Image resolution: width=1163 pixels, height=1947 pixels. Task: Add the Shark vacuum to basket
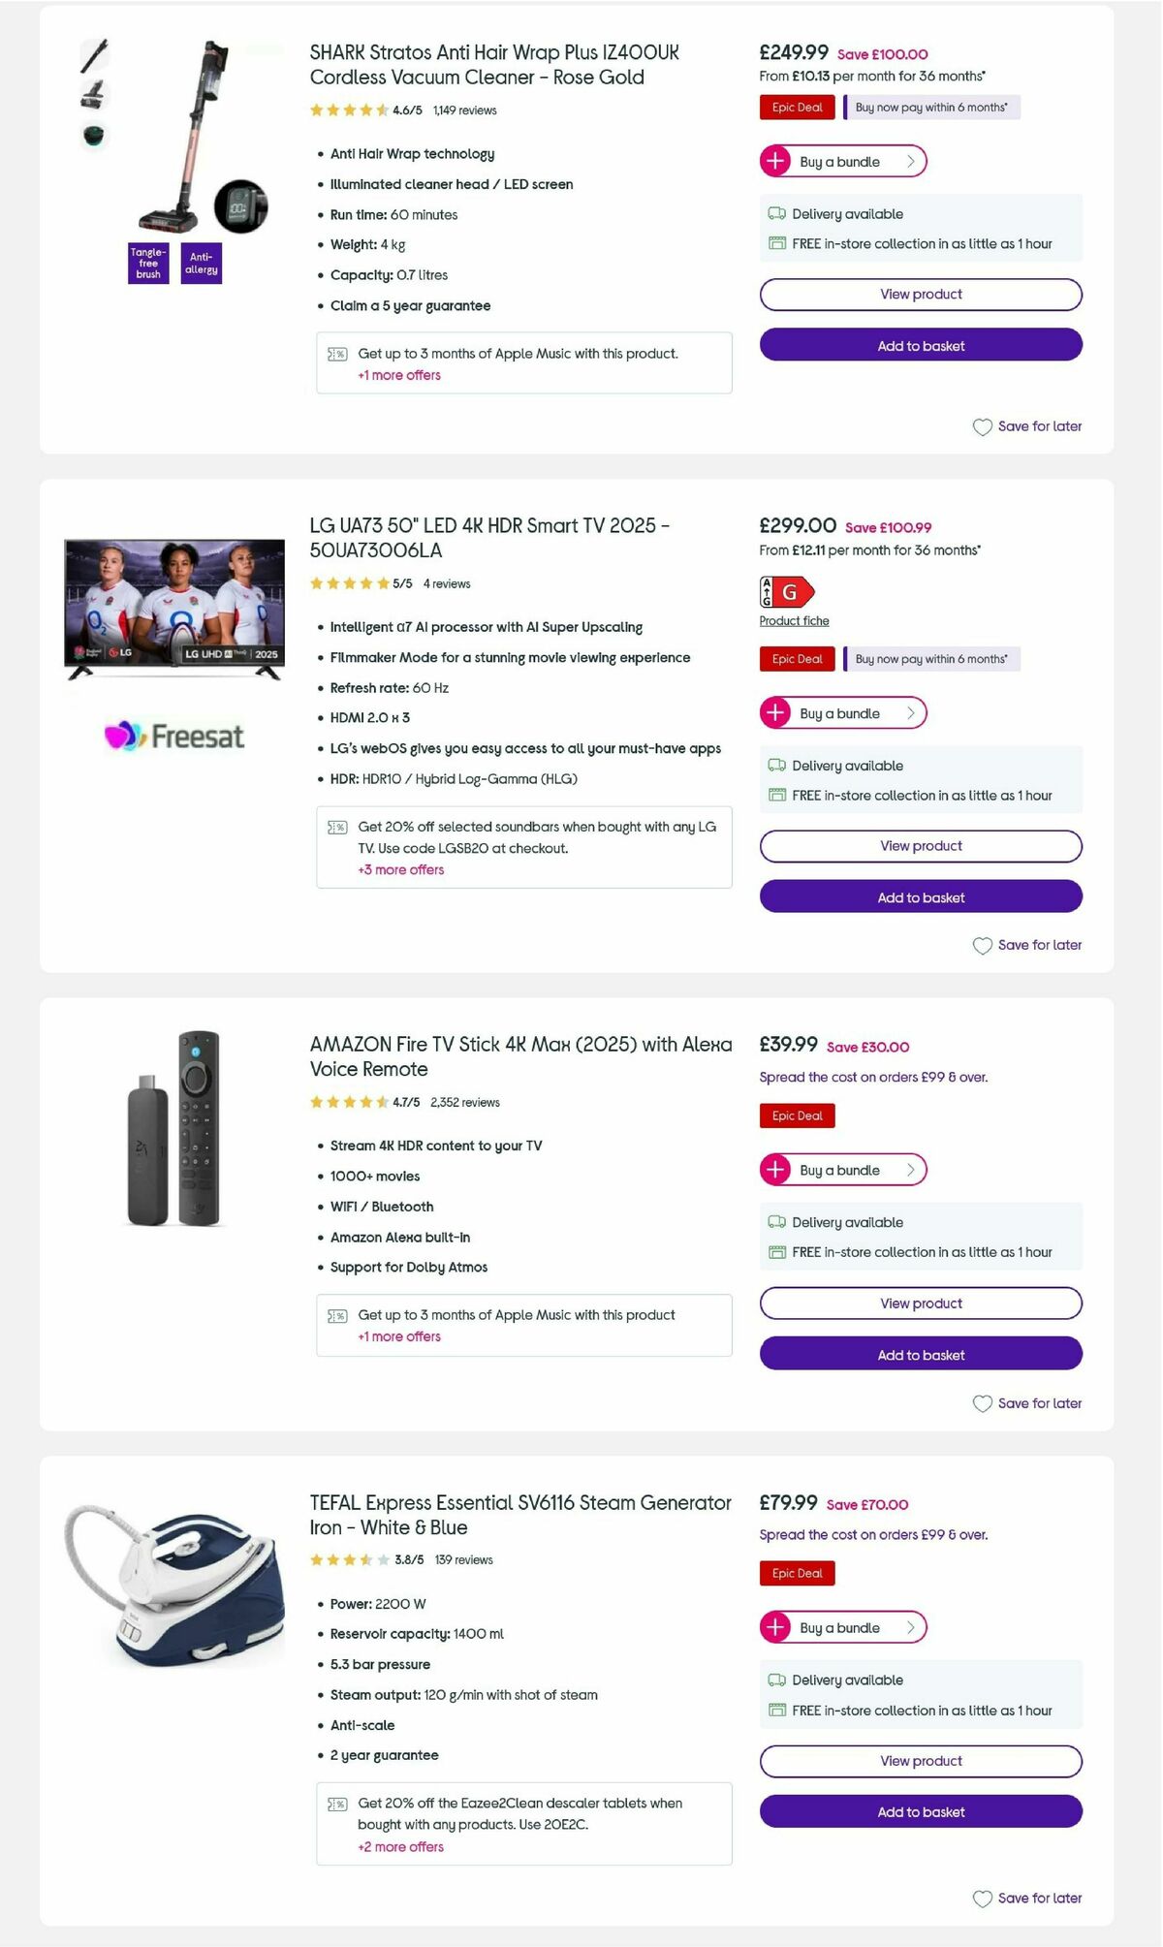click(921, 346)
